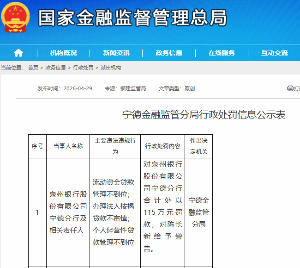The image size is (300, 268).
Task: Click the 福建监管局 source text
Action: click(133, 88)
